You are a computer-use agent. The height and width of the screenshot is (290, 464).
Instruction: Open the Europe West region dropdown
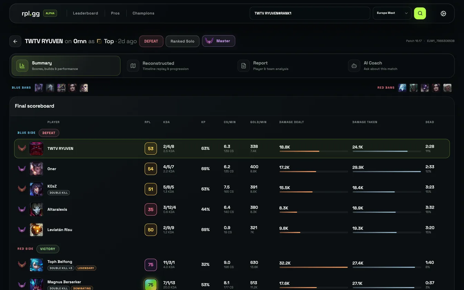(x=392, y=13)
